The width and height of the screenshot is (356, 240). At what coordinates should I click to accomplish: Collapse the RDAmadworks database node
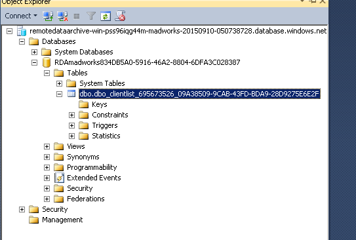pos(34,62)
